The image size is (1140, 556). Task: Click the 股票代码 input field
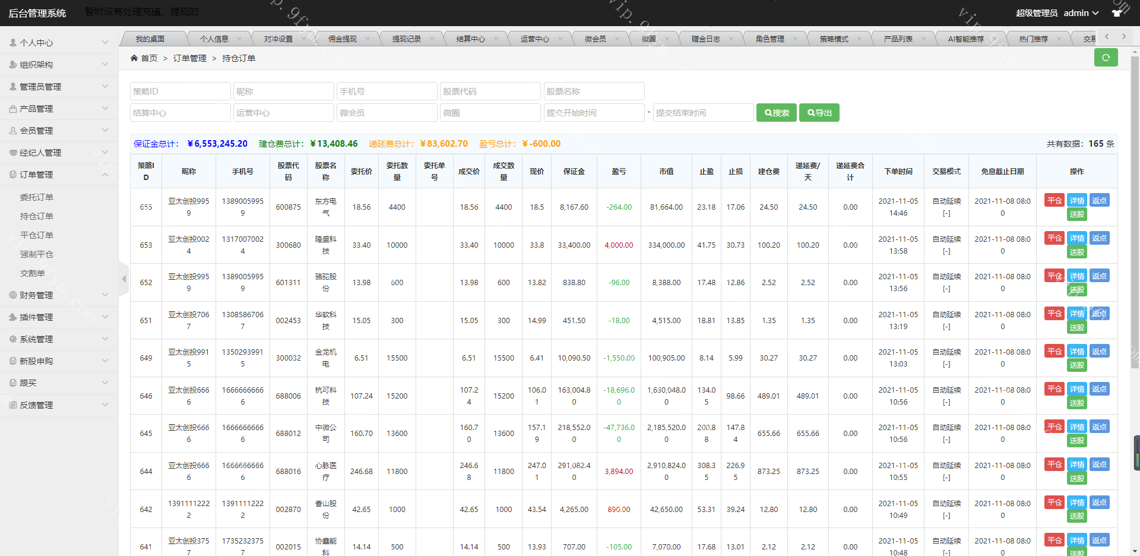[490, 91]
